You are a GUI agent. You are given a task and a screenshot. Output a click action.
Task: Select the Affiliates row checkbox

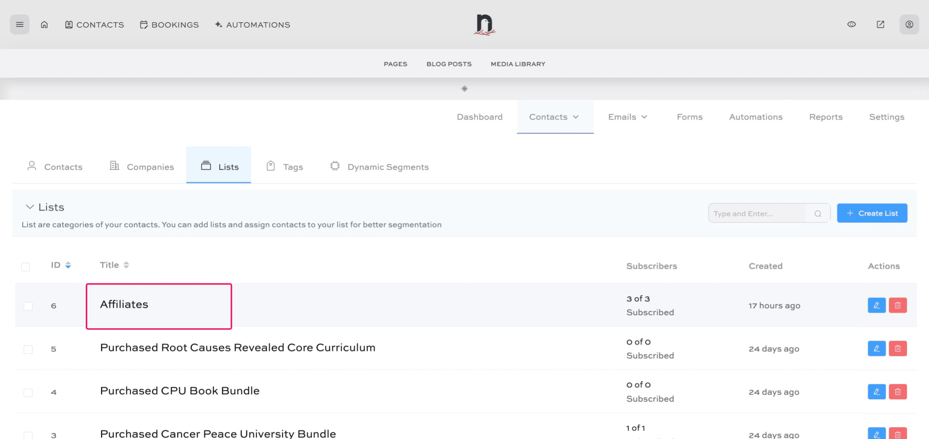click(28, 306)
